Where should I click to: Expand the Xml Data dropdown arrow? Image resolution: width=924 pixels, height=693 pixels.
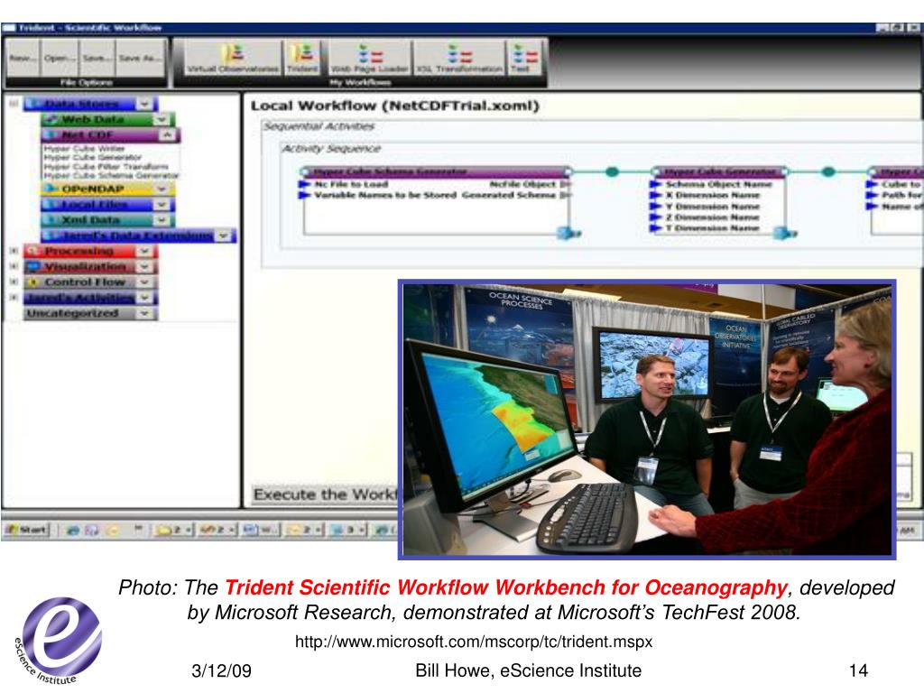pyautogui.click(x=162, y=220)
